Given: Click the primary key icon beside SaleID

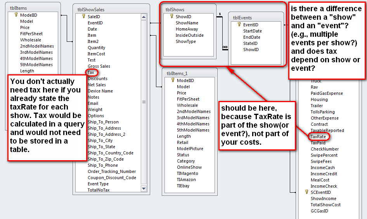Looking at the screenshot, I should click(83, 16).
